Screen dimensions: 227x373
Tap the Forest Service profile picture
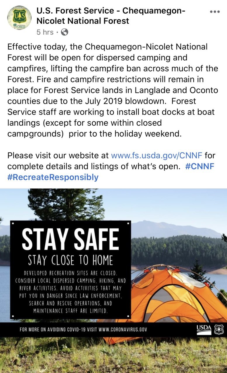(19, 17)
